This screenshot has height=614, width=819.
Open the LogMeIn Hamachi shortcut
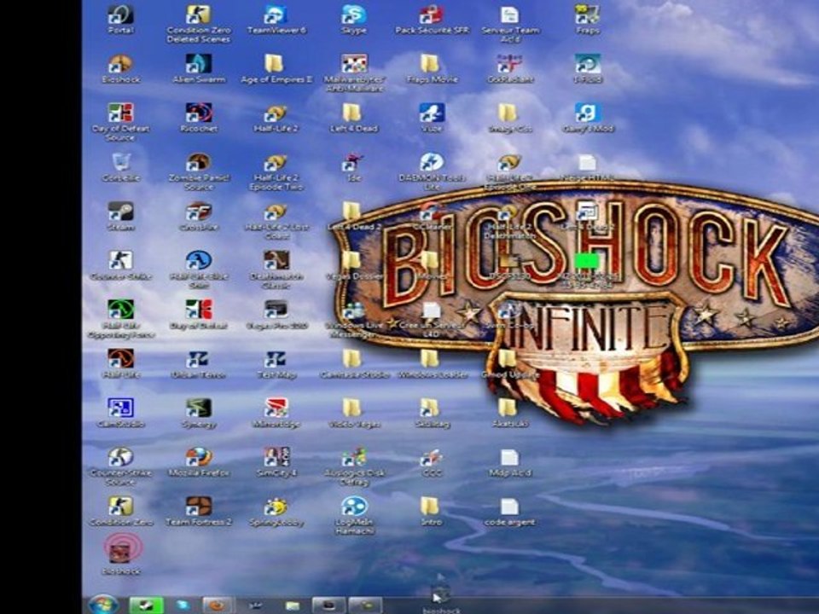(353, 516)
